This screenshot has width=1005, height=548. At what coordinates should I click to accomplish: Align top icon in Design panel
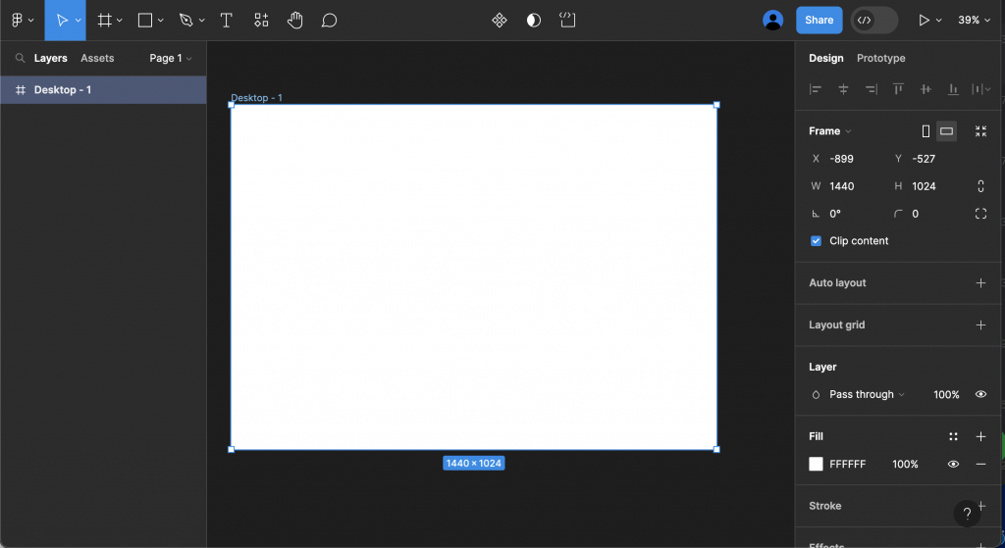tap(899, 89)
